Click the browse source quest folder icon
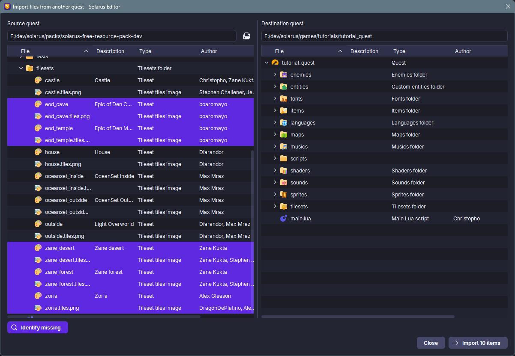Screen dimensions: 515x356 coord(247,36)
